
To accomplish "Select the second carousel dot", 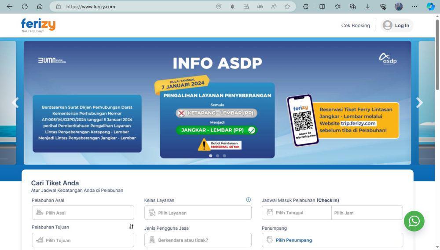I will point(217,156).
